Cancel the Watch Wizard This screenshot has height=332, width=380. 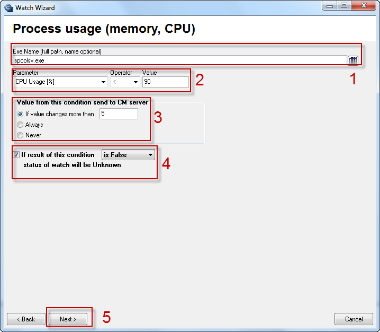354,319
